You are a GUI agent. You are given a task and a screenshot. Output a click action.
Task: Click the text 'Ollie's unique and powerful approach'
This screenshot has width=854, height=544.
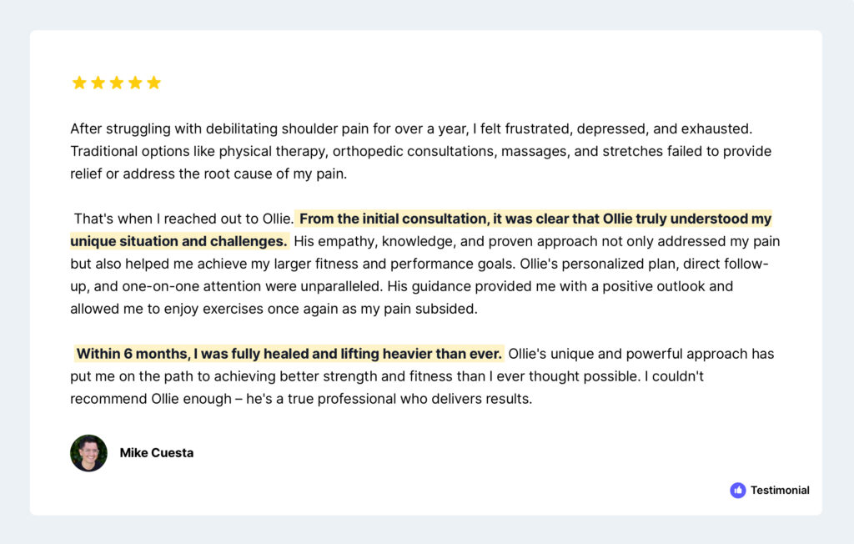coord(638,354)
